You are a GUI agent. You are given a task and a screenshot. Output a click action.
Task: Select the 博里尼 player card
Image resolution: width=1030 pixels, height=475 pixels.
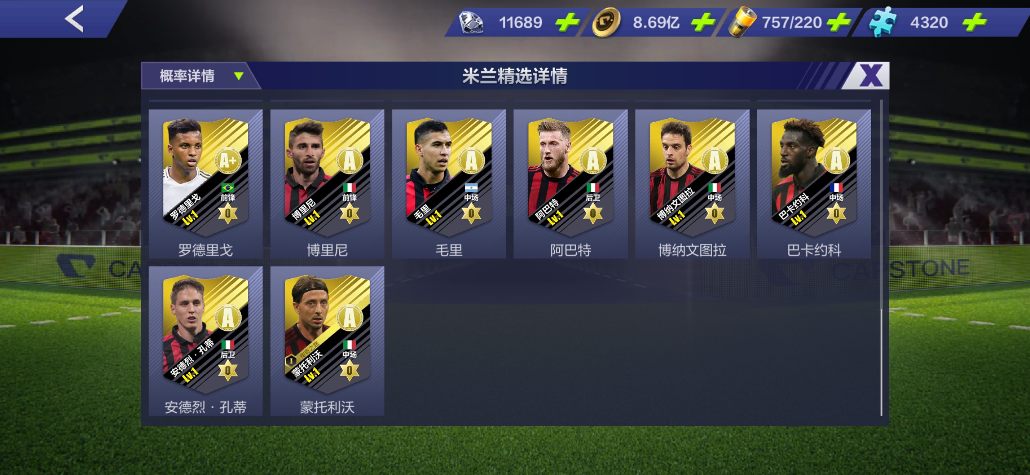point(327,184)
